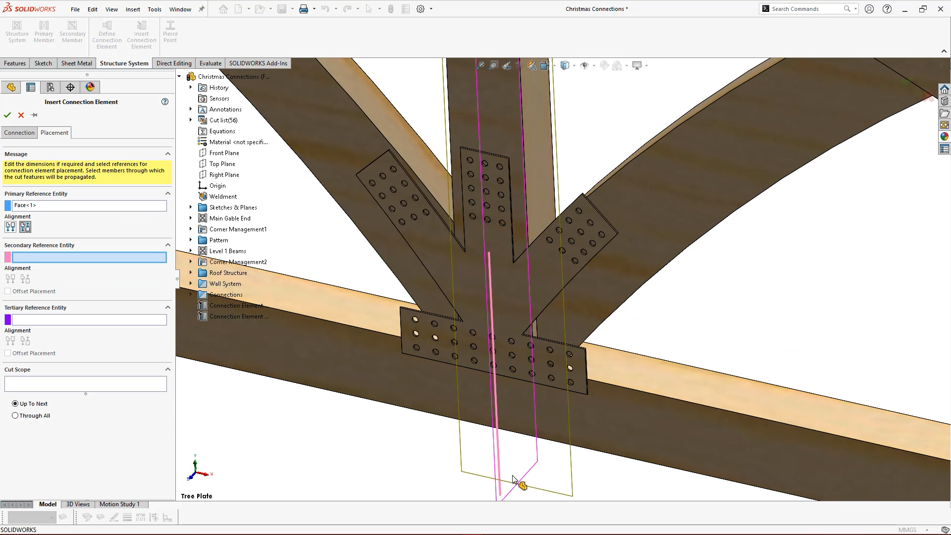Open the Direct Editing tab
951x535 pixels.
click(x=173, y=63)
